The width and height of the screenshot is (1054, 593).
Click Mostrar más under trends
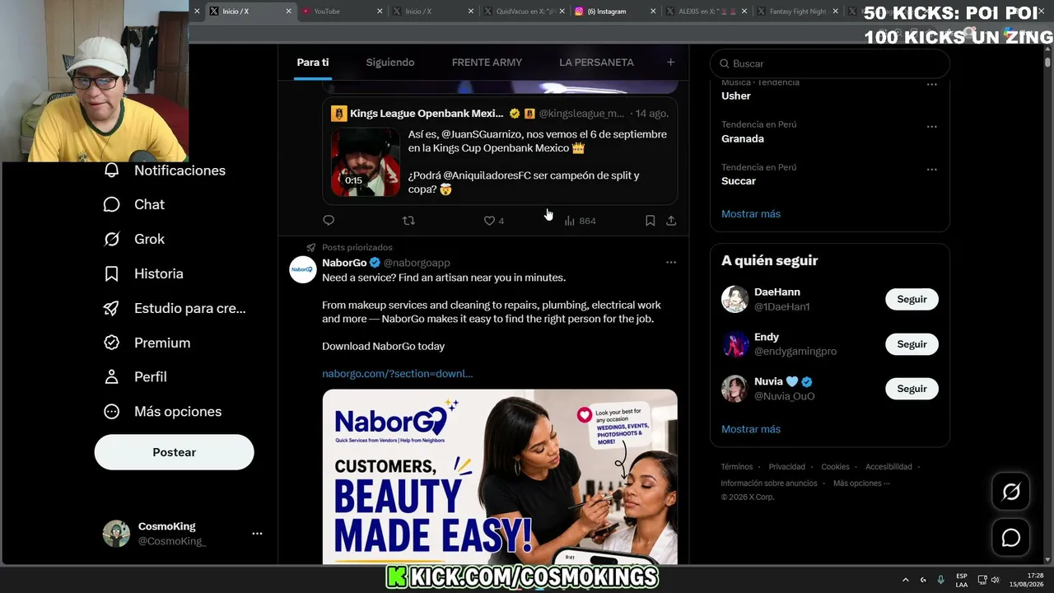[751, 214]
